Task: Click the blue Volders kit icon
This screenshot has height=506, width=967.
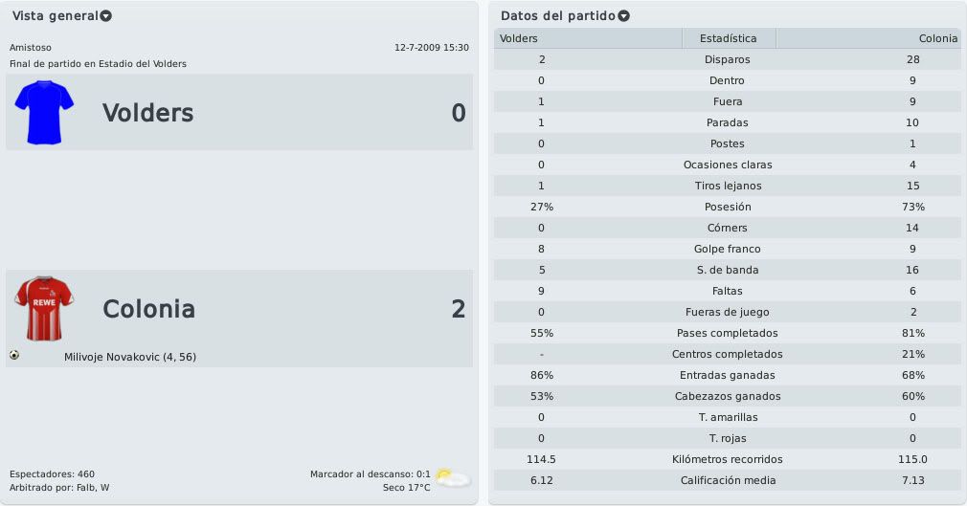Action: point(44,112)
